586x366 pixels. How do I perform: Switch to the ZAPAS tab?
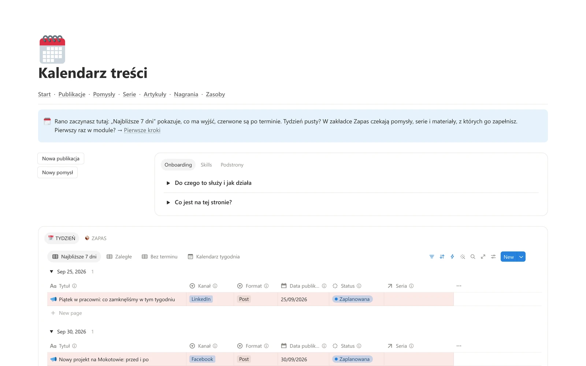click(x=96, y=238)
